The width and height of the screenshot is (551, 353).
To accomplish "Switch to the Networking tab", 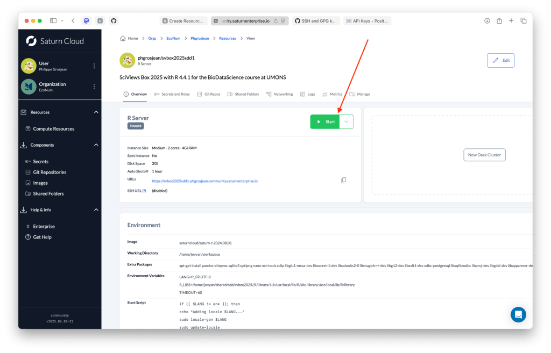I will (279, 94).
